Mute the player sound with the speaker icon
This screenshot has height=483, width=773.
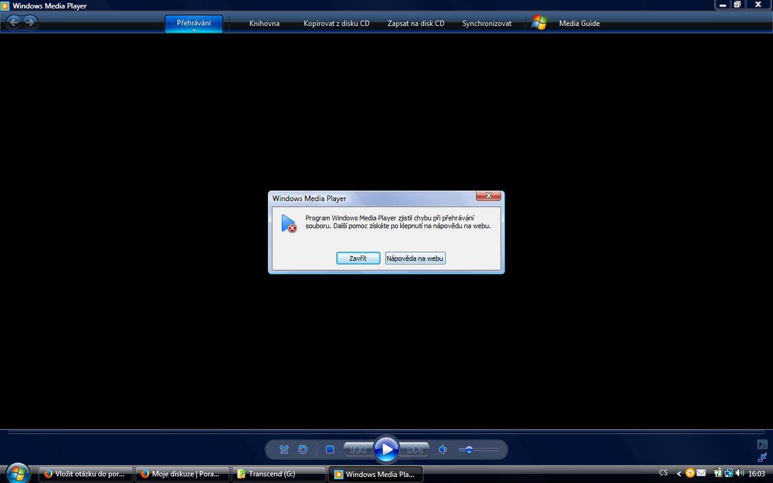(443, 449)
